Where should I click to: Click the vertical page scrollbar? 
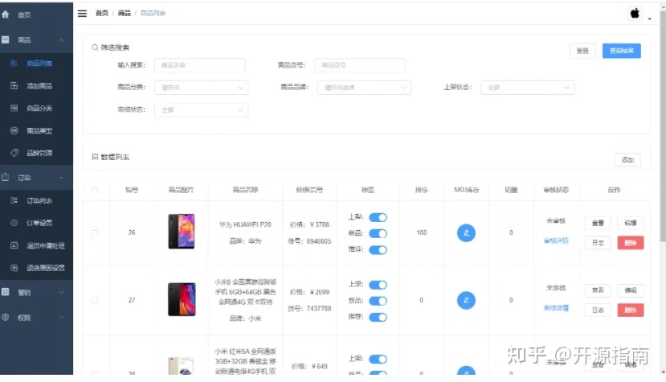(663, 128)
